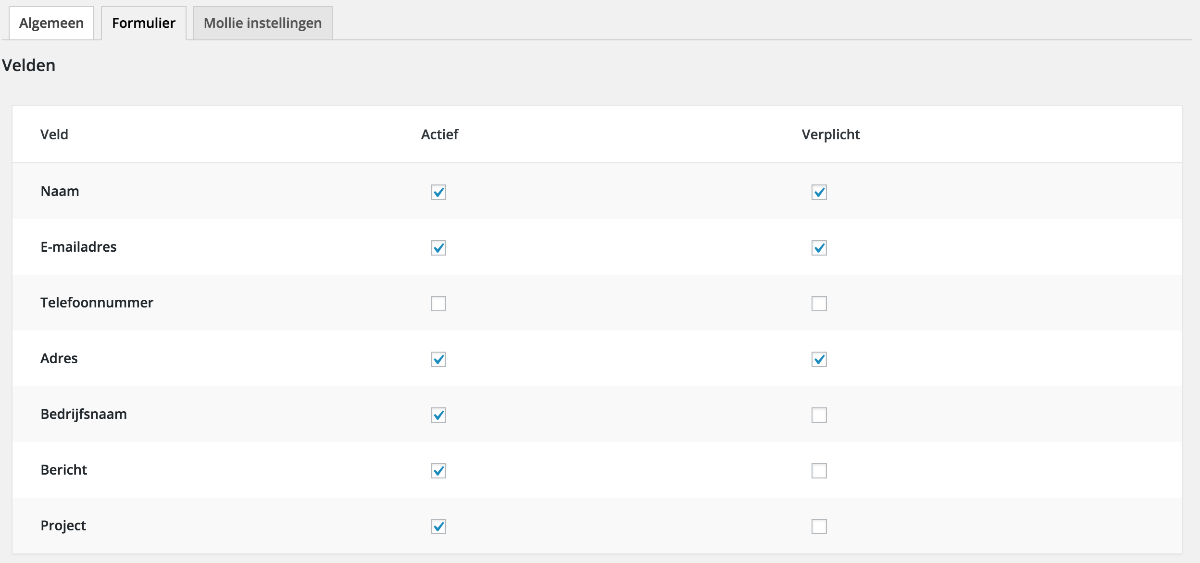Uncheck Actief for the Bericht field
Viewport: 1200px width, 563px height.
click(438, 471)
